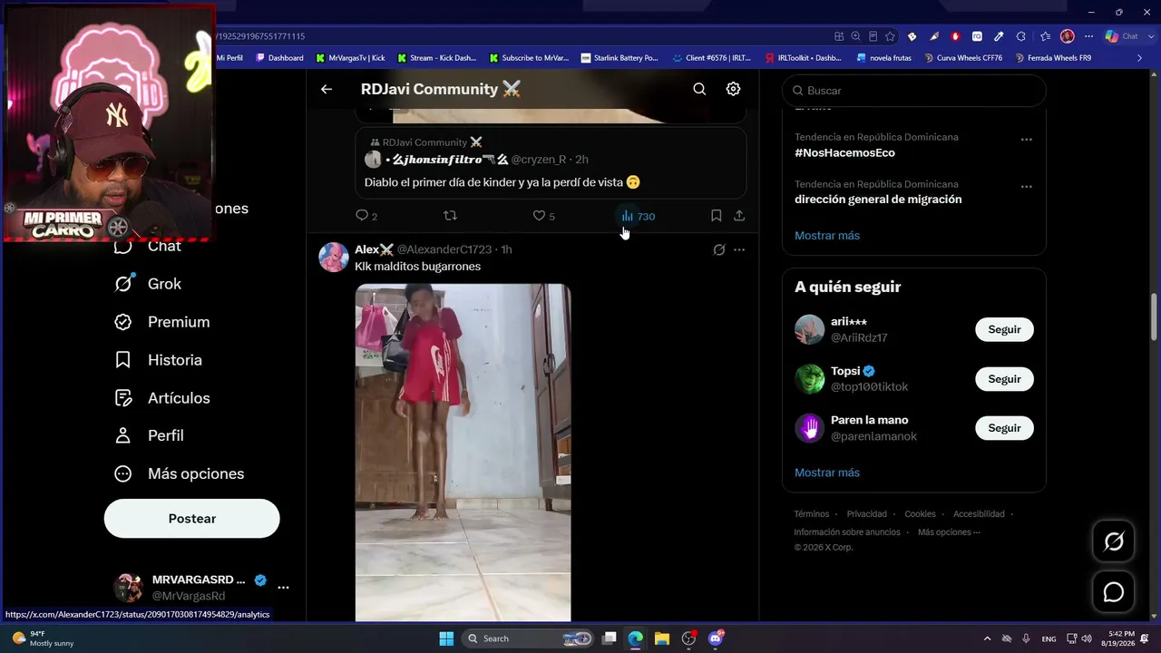Open the jhonsinfiltro quoted post
The image size is (1161, 653).
click(551, 162)
